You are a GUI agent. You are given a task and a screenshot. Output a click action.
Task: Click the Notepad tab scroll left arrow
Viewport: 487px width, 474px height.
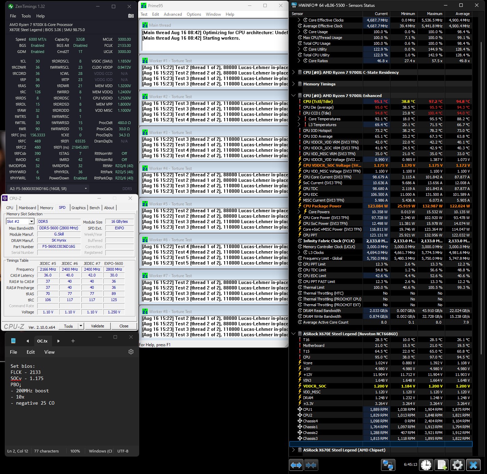tap(28, 341)
